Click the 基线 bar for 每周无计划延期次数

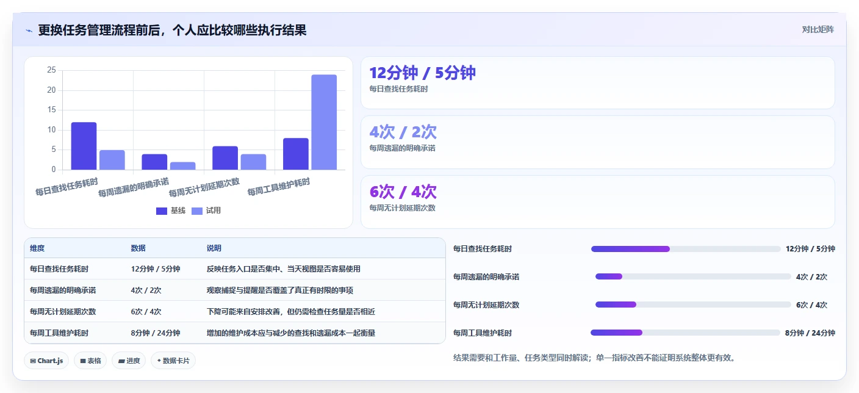225,158
